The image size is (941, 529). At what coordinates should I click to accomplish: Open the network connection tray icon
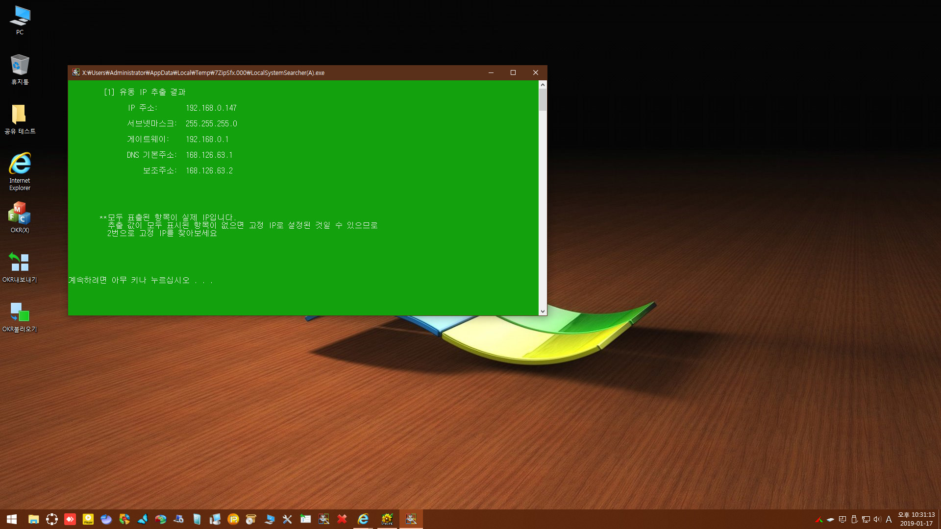(866, 520)
